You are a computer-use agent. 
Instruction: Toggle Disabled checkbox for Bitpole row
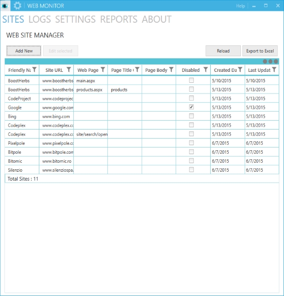[191, 152]
